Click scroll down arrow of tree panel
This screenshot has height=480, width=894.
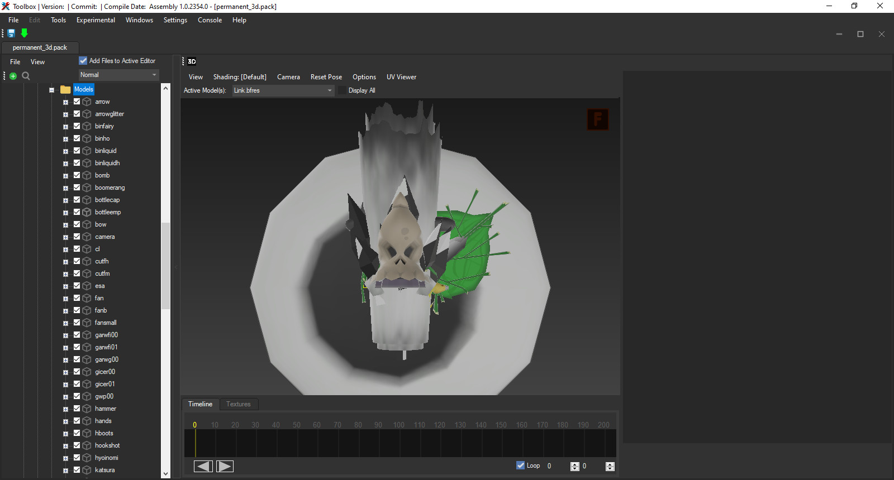coord(165,474)
